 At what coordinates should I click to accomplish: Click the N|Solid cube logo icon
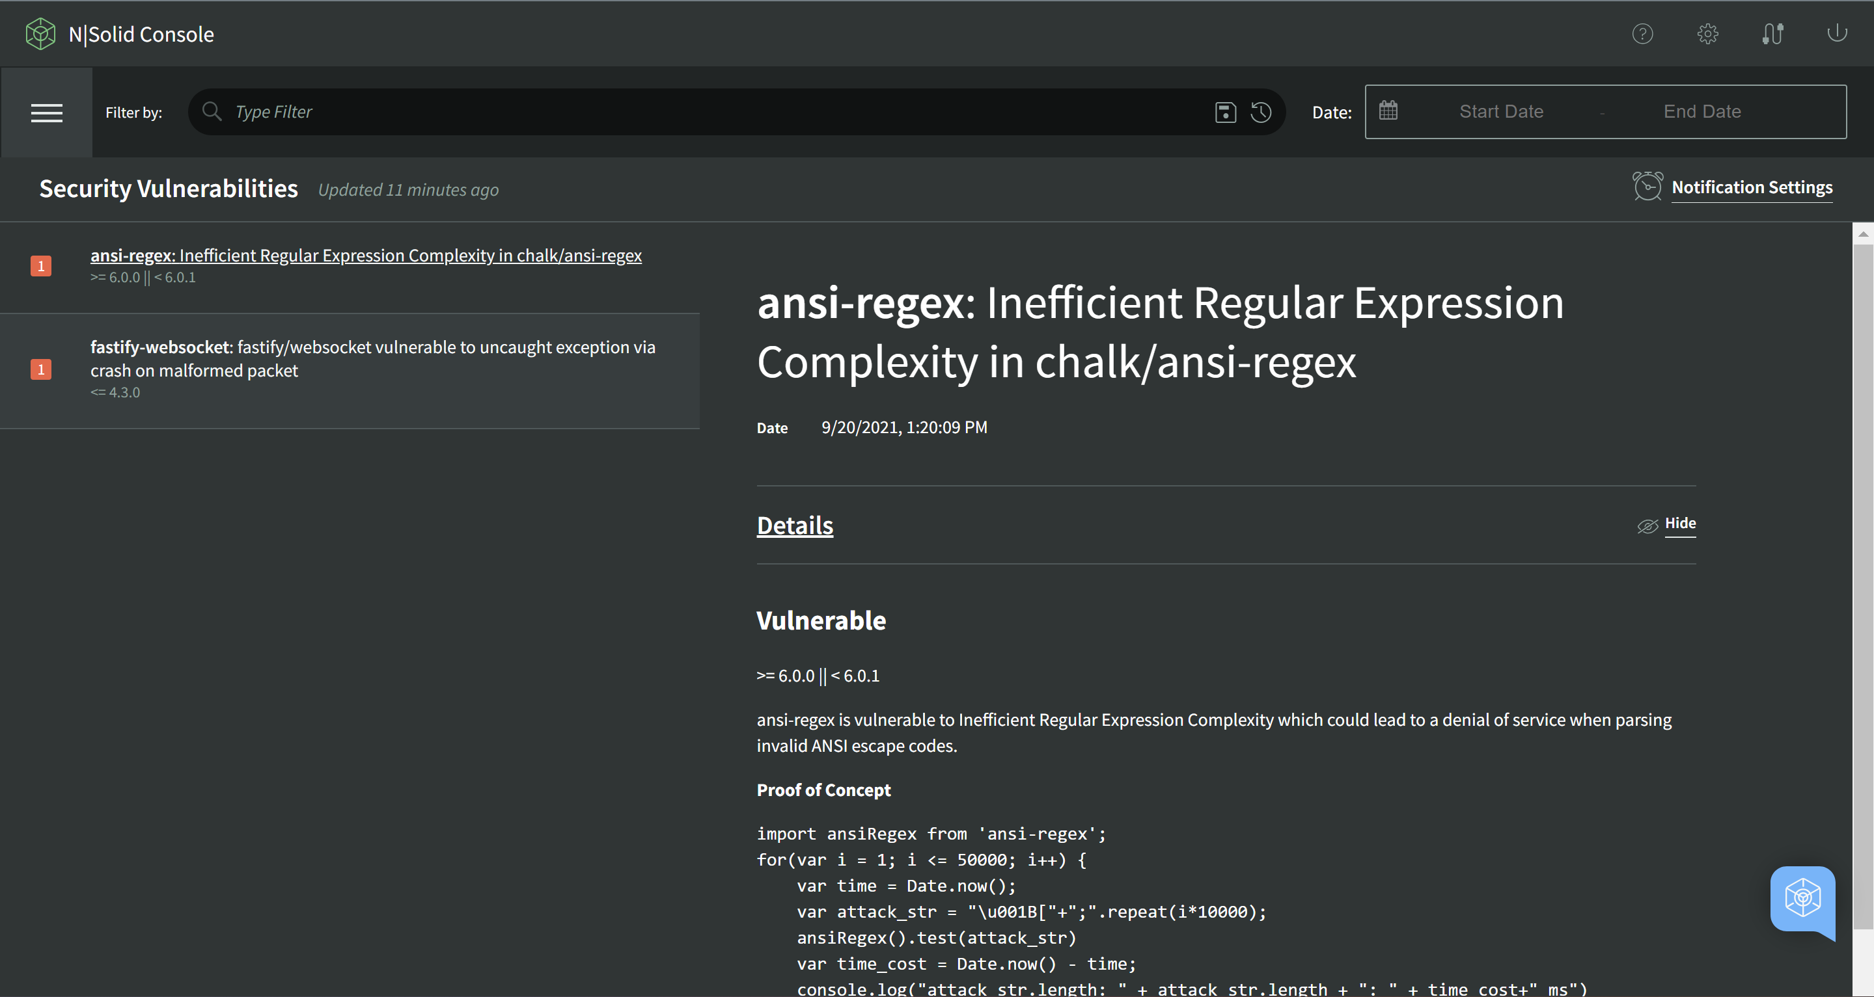pyautogui.click(x=40, y=33)
